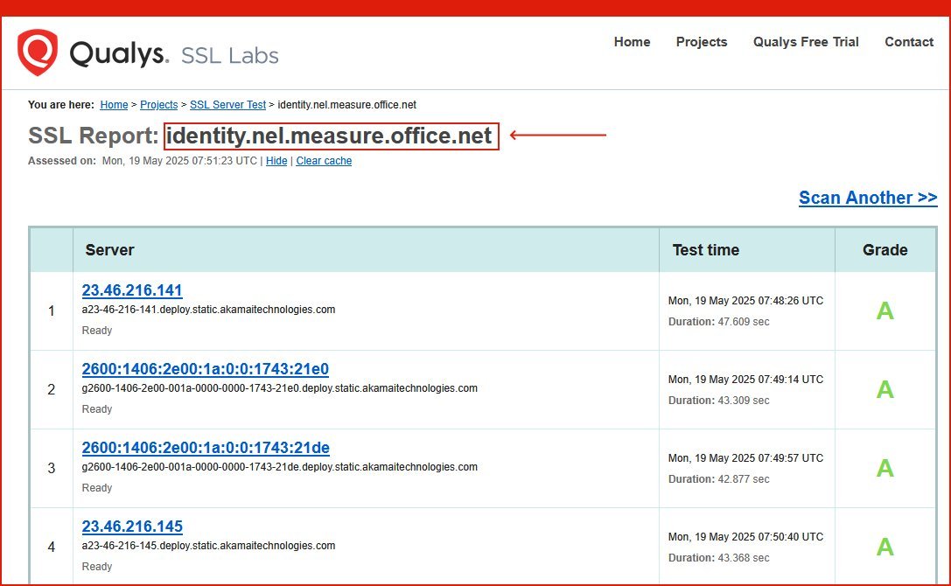Click the Server column header

pos(109,250)
